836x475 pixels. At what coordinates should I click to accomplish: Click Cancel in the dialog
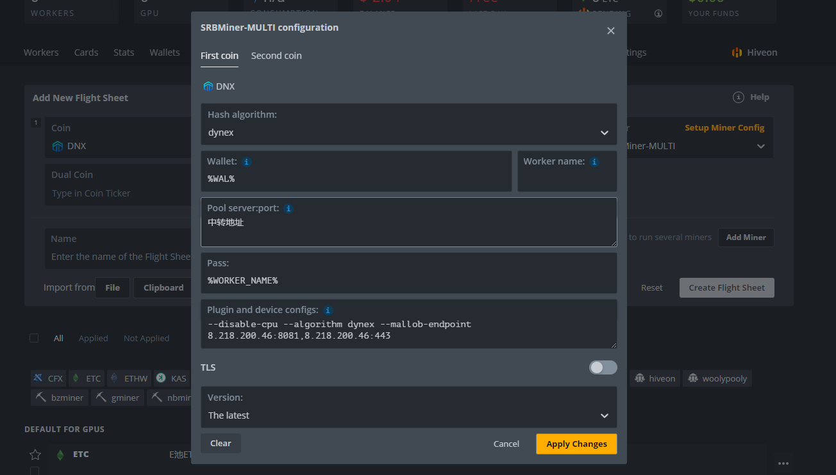[x=506, y=444]
